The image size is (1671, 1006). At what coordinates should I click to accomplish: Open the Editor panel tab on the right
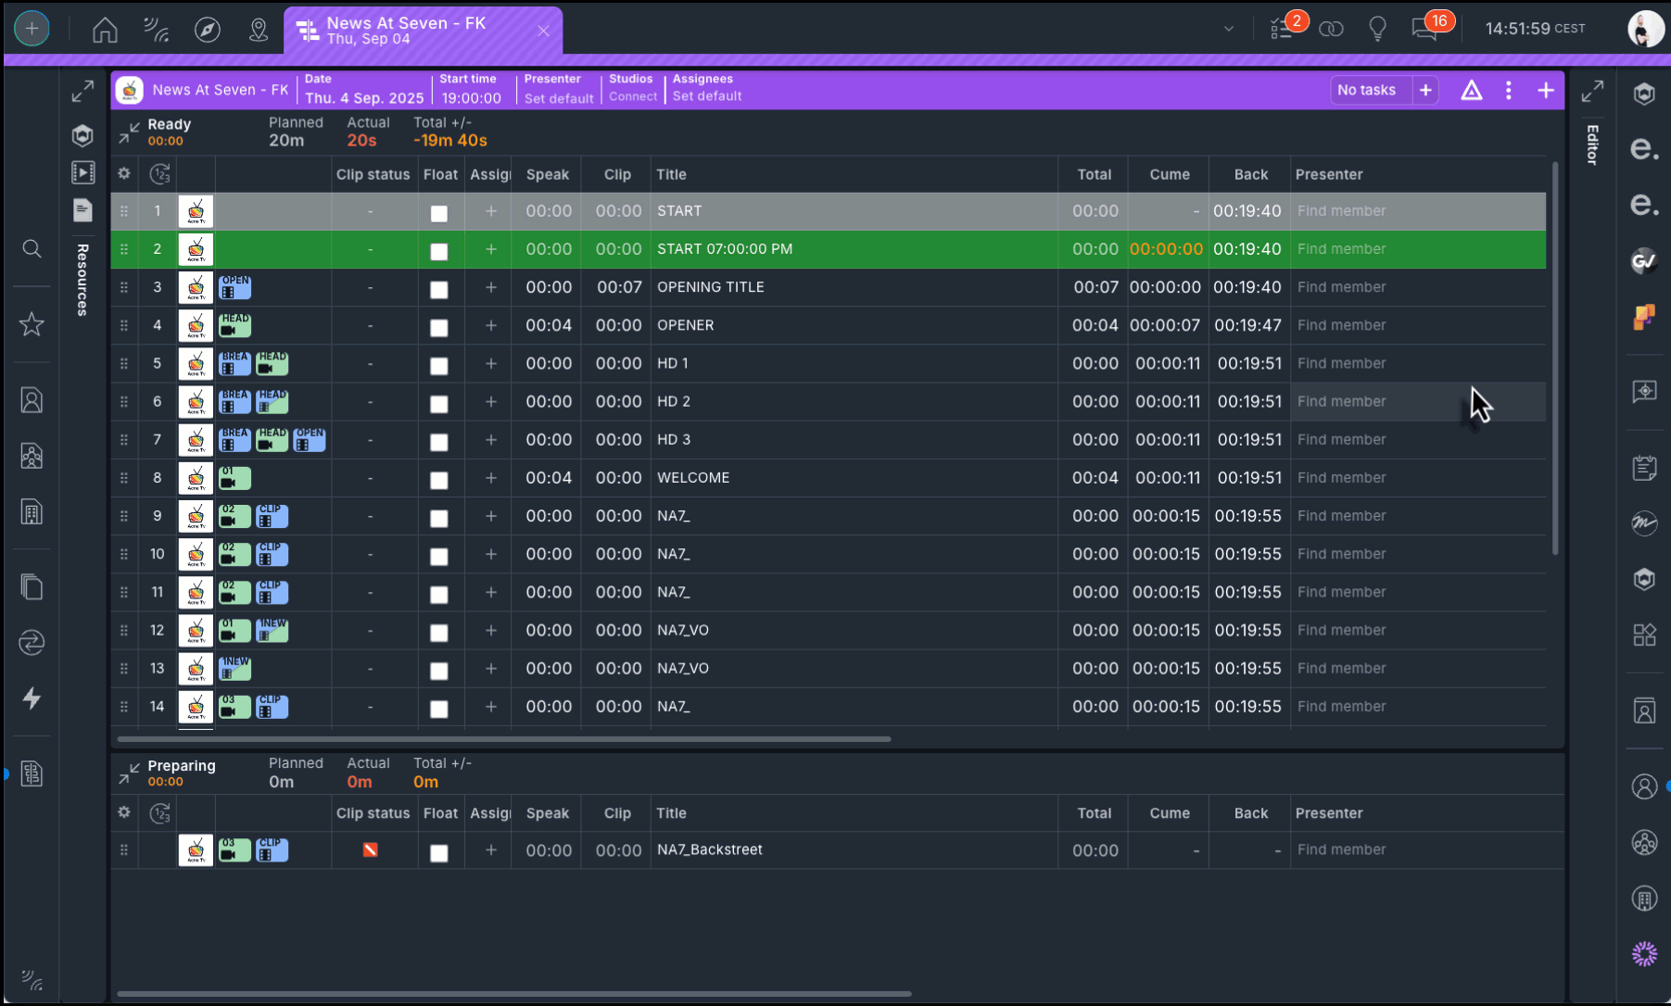click(1591, 144)
